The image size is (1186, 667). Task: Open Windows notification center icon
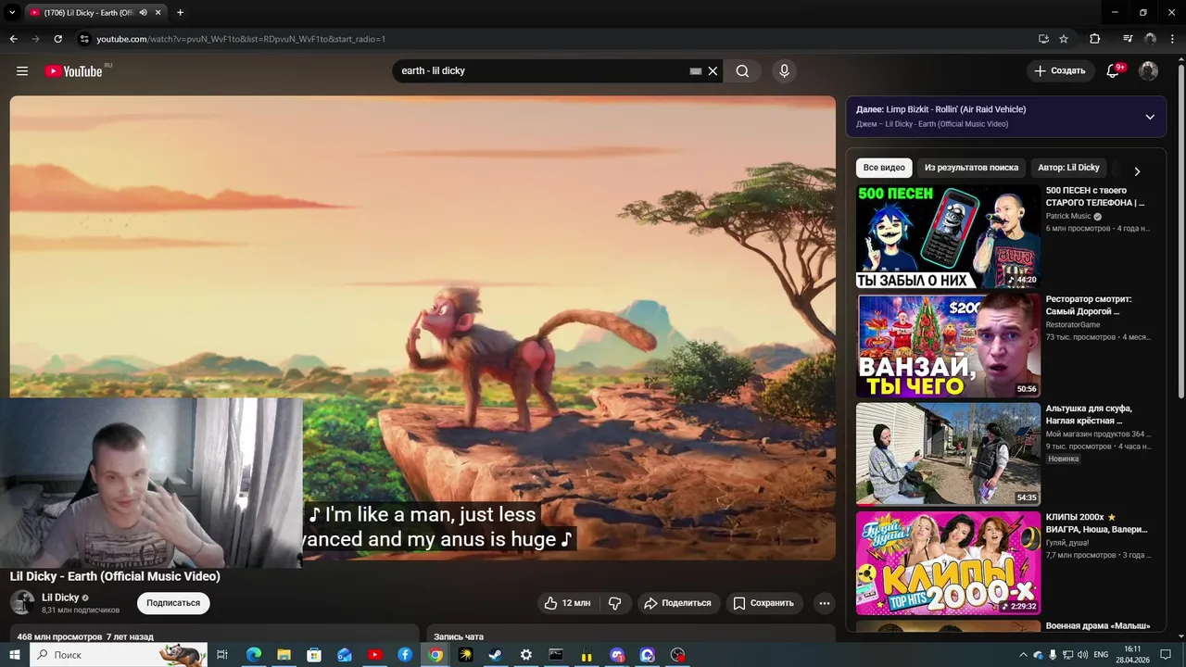click(1166, 655)
